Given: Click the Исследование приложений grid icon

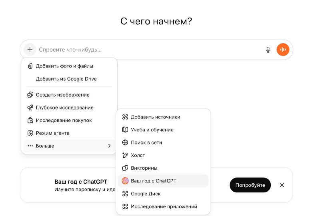Looking at the screenshot, I should coord(125,206).
